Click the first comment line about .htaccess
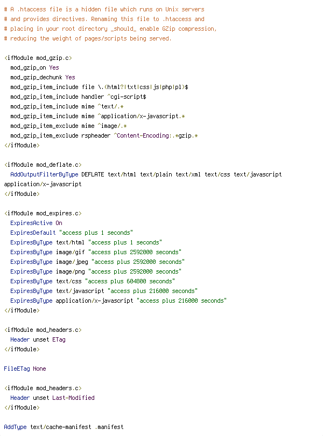 tap(104, 10)
